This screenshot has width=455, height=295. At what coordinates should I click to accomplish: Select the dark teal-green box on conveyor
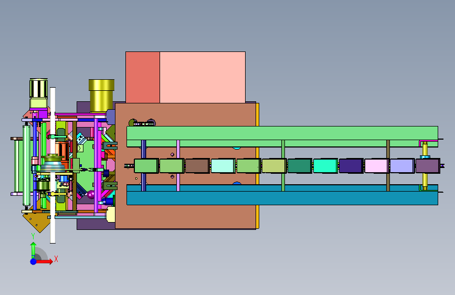point(300,166)
